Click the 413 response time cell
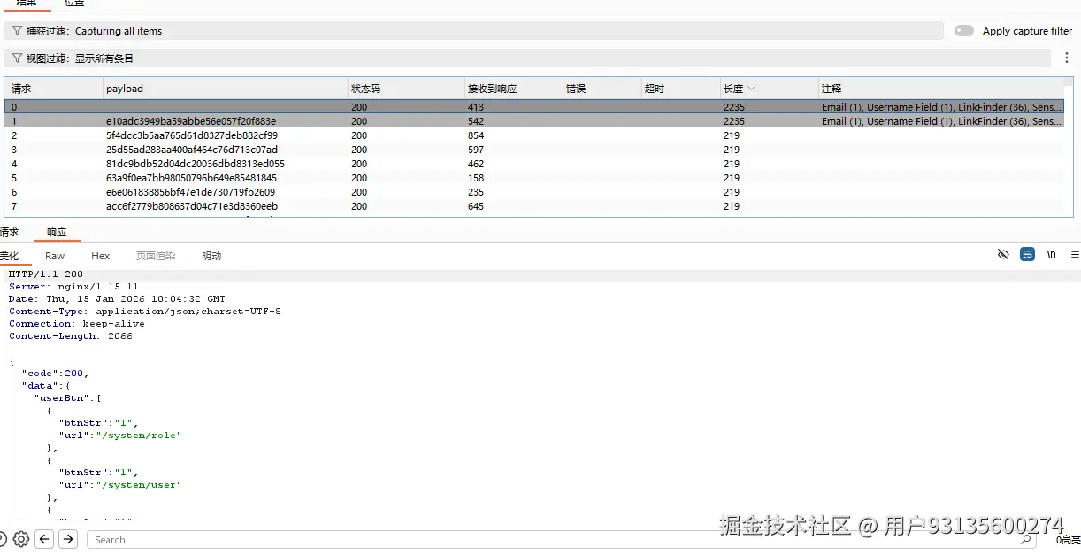 point(476,107)
